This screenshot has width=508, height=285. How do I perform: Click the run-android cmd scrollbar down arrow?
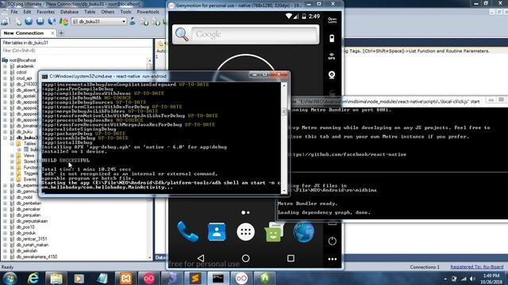(284, 191)
